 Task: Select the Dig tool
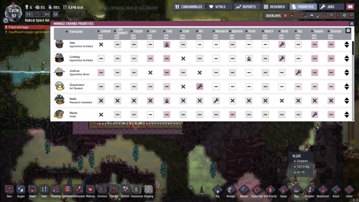(x=218, y=191)
